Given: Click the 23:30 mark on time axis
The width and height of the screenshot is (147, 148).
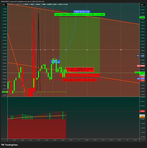Looking at the screenshot, I should [x=30, y=140].
